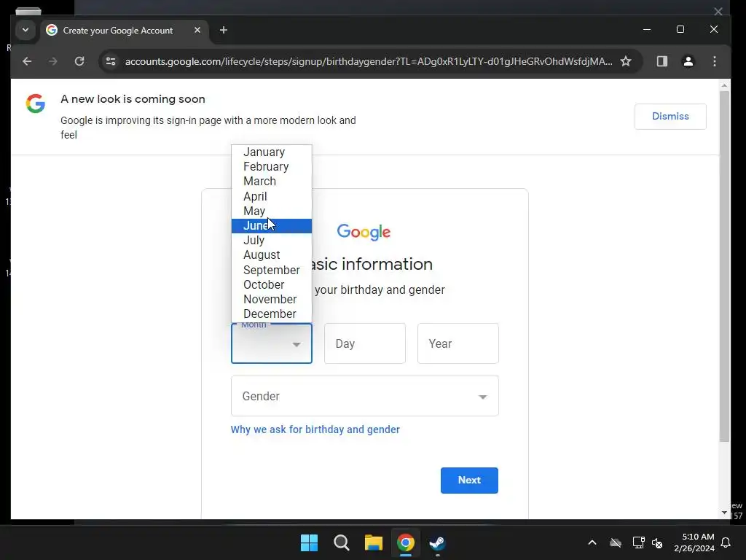Screen dimensions: 746x560
Task: Click the scrollbar up arrow
Action: (x=724, y=86)
